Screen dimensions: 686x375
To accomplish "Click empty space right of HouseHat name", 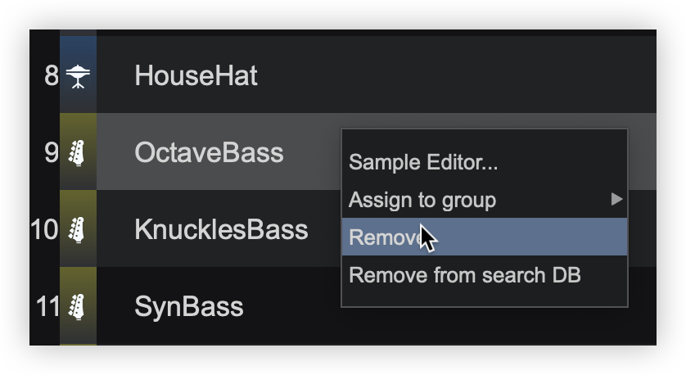I will pos(450,76).
